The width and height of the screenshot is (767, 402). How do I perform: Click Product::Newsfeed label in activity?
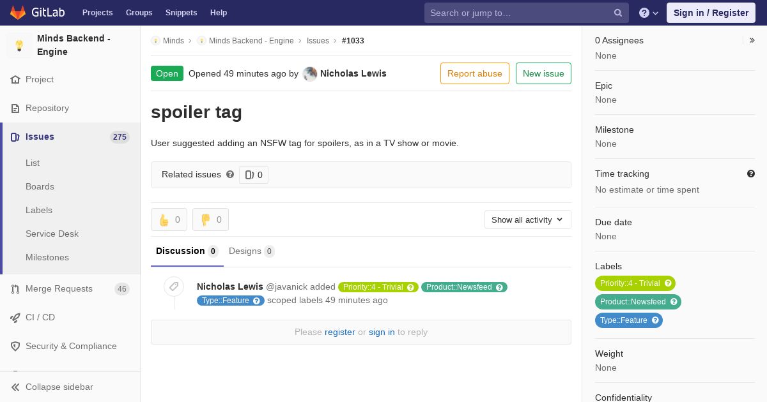point(459,287)
